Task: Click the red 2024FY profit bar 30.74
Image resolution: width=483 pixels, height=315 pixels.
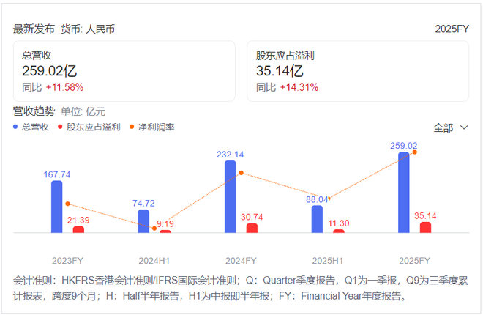Action: 252,228
